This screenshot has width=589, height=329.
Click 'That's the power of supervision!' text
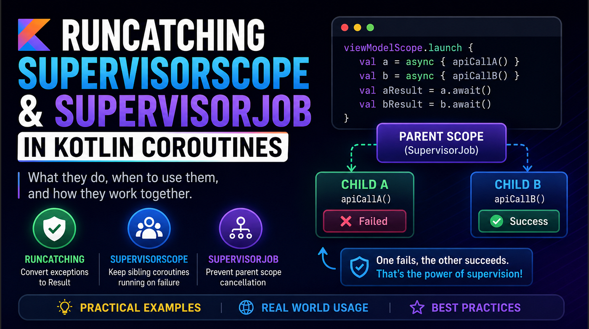pyautogui.click(x=449, y=274)
